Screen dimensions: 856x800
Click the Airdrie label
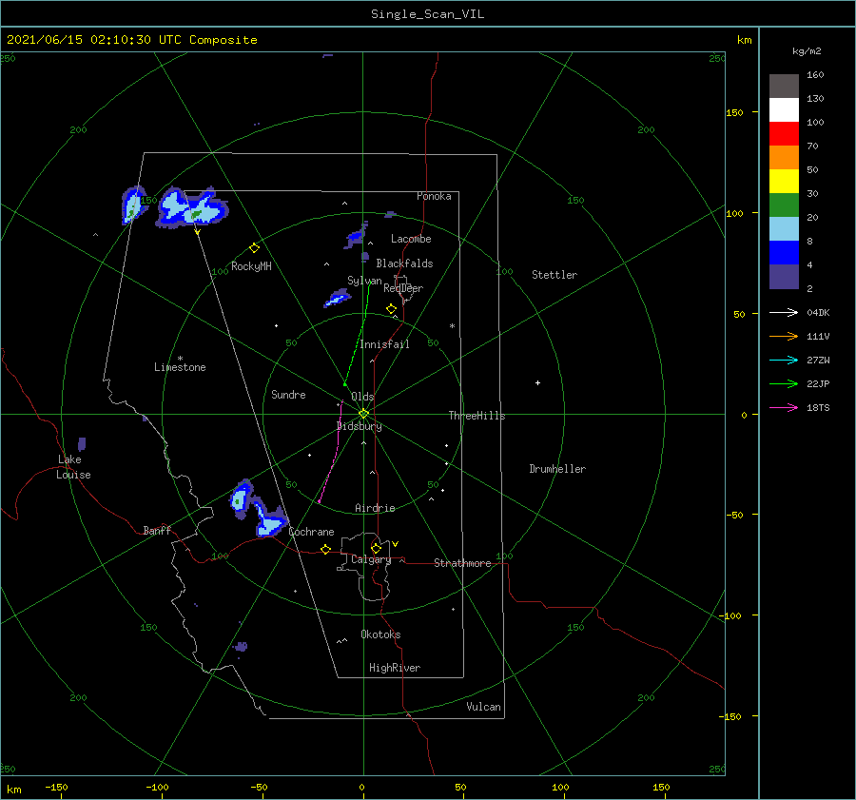click(375, 508)
